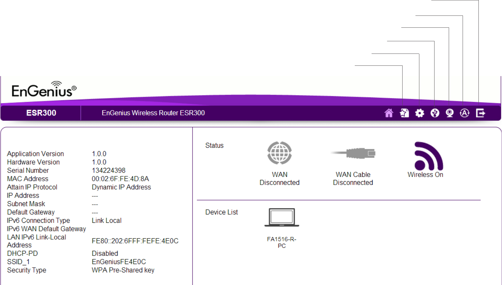502x285 pixels.
Task: Click the 'Application Version' label
Action: tap(36, 154)
